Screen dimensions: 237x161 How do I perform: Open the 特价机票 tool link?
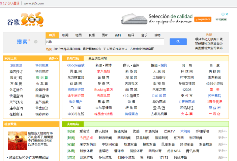coord(42,65)
